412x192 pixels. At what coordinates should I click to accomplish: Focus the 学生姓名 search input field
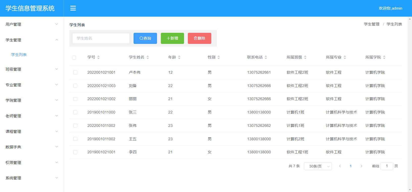(x=101, y=38)
